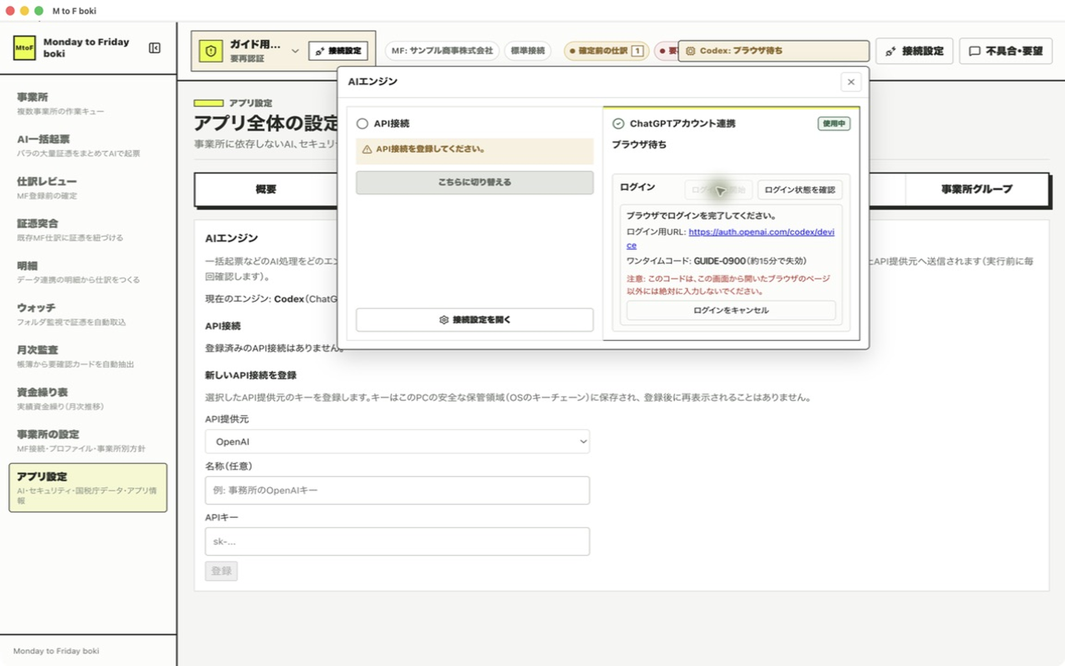The image size is (1065, 666).
Task: Click the ログイン状態を確認 button
Action: pyautogui.click(x=800, y=190)
